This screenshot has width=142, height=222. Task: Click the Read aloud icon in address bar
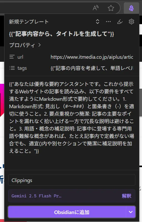point(96,8)
